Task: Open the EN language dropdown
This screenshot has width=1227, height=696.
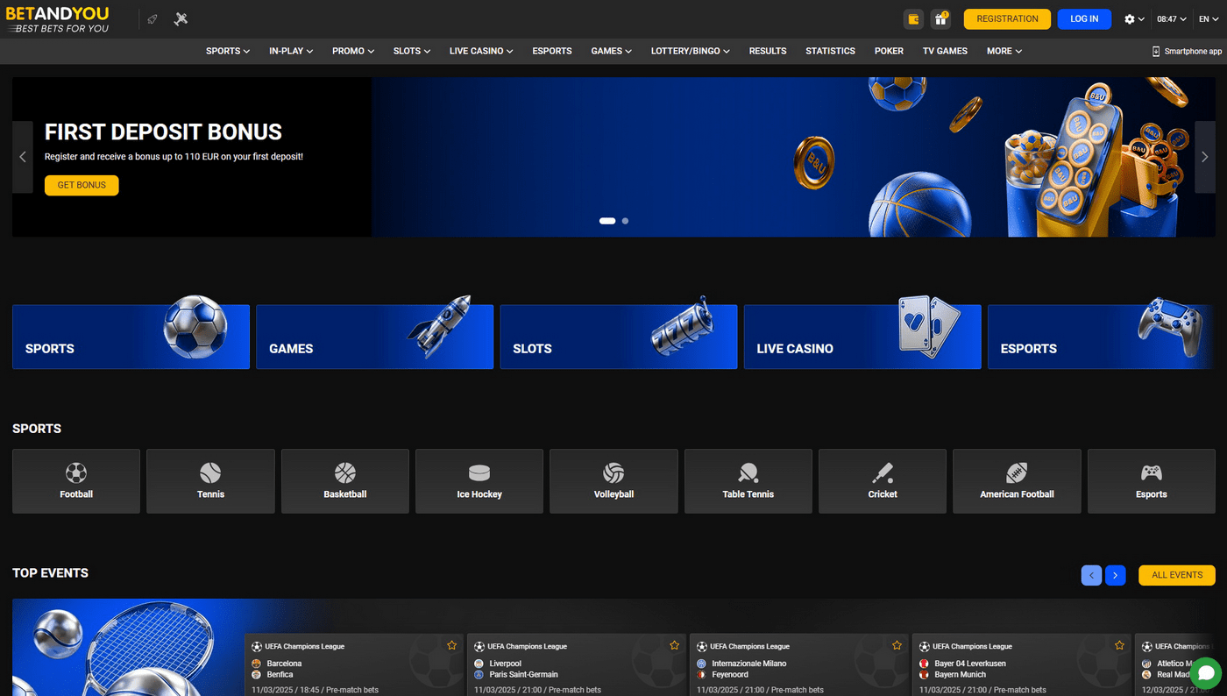Action: [x=1209, y=19]
